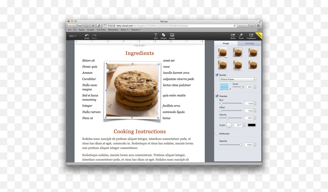Click the Safari forward arrow

(x=74, y=26)
